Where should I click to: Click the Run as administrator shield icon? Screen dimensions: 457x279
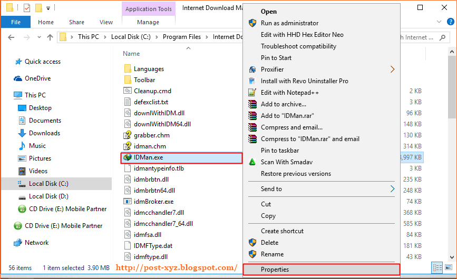[252, 23]
